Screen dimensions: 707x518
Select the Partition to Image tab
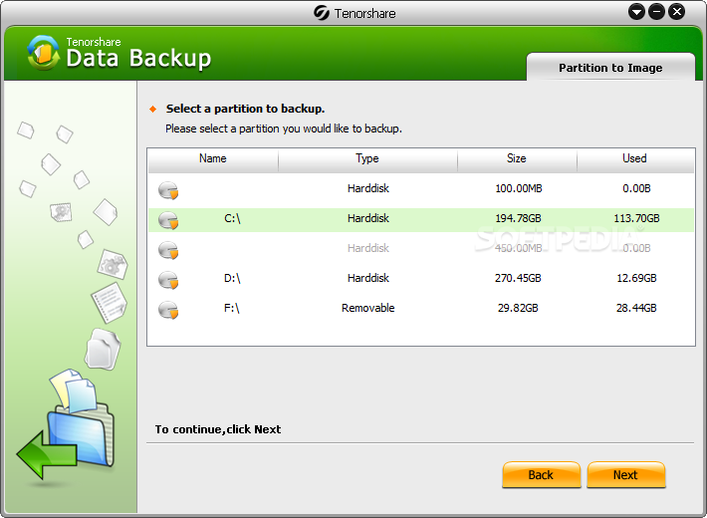point(610,67)
